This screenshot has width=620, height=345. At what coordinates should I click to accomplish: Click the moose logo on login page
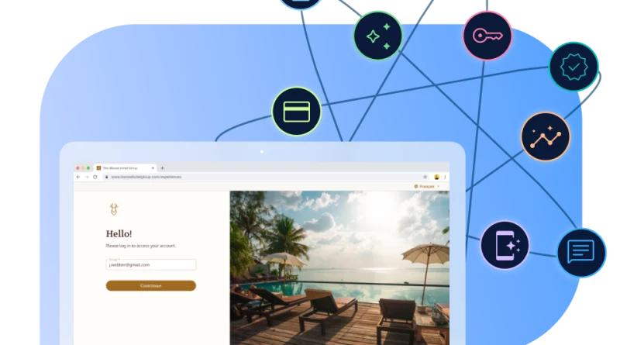click(114, 209)
